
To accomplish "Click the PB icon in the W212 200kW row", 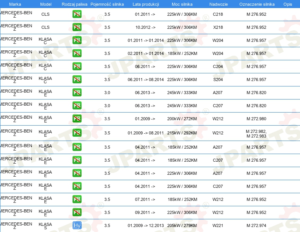I will (77, 119).
